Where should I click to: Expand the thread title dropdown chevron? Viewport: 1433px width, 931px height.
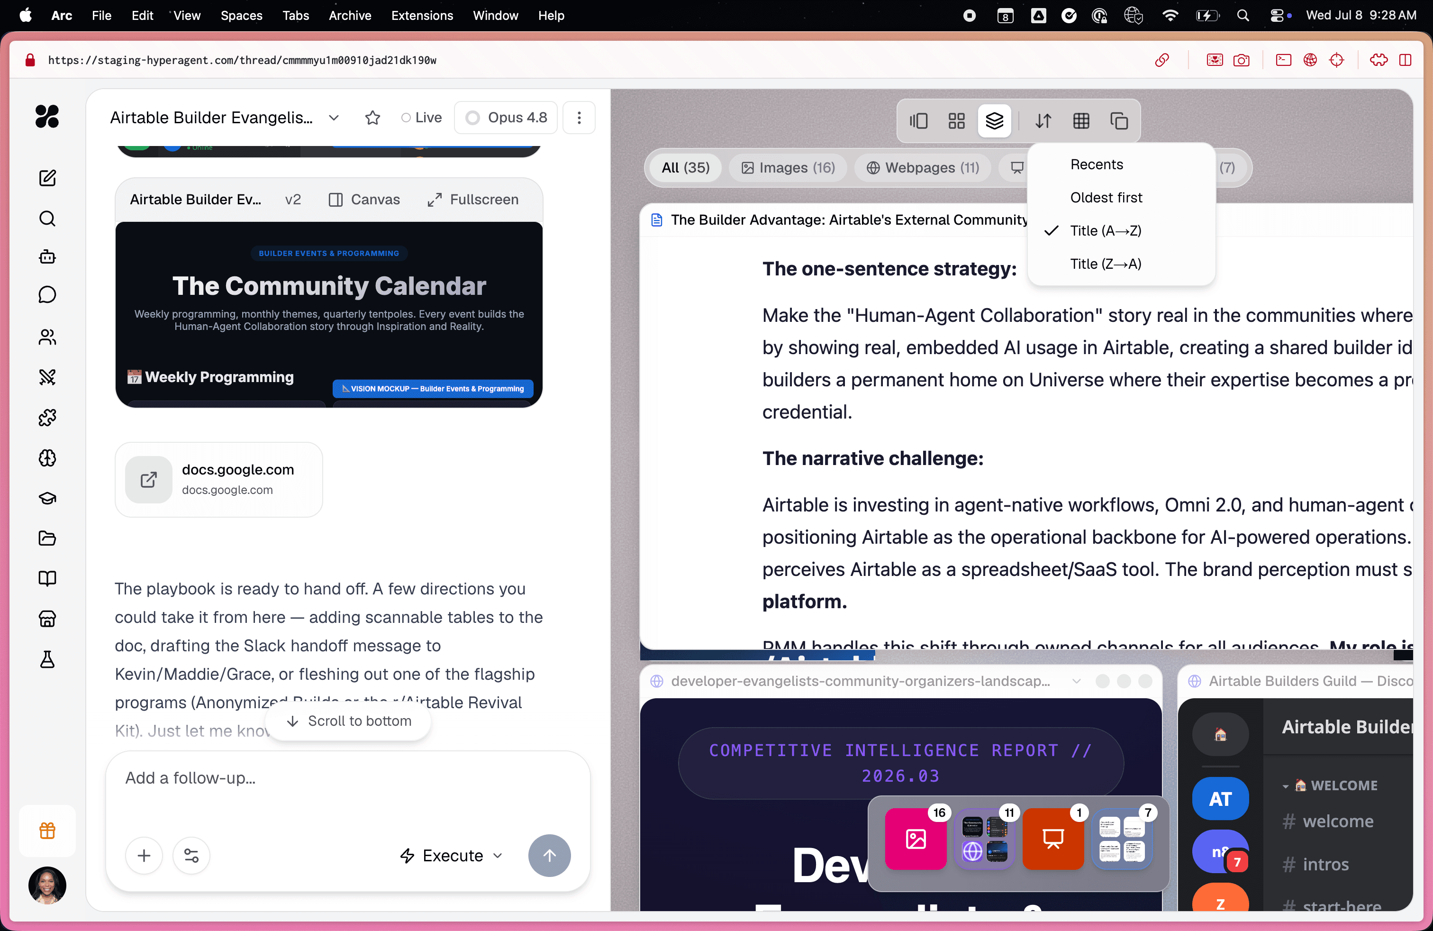click(x=334, y=118)
